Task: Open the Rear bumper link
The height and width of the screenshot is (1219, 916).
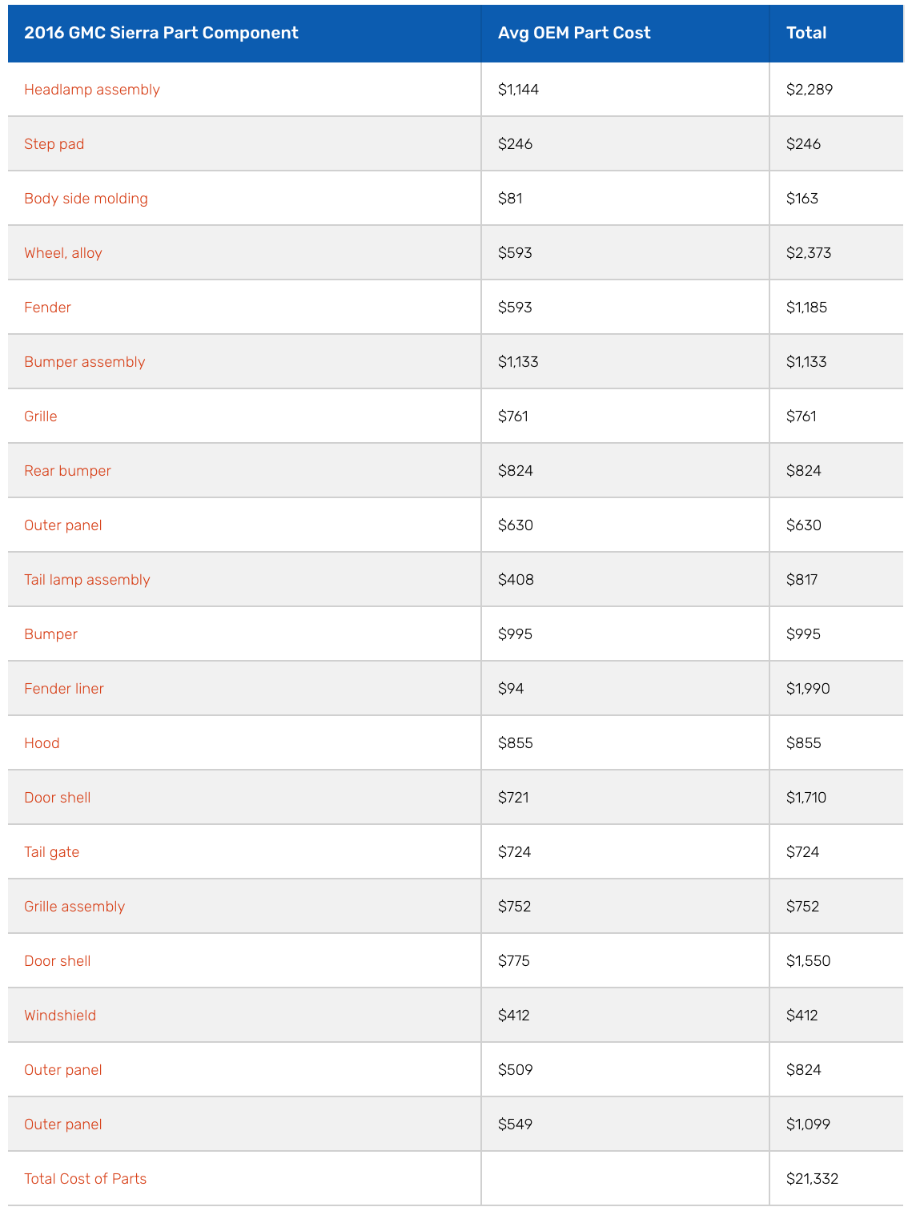Action: (67, 471)
